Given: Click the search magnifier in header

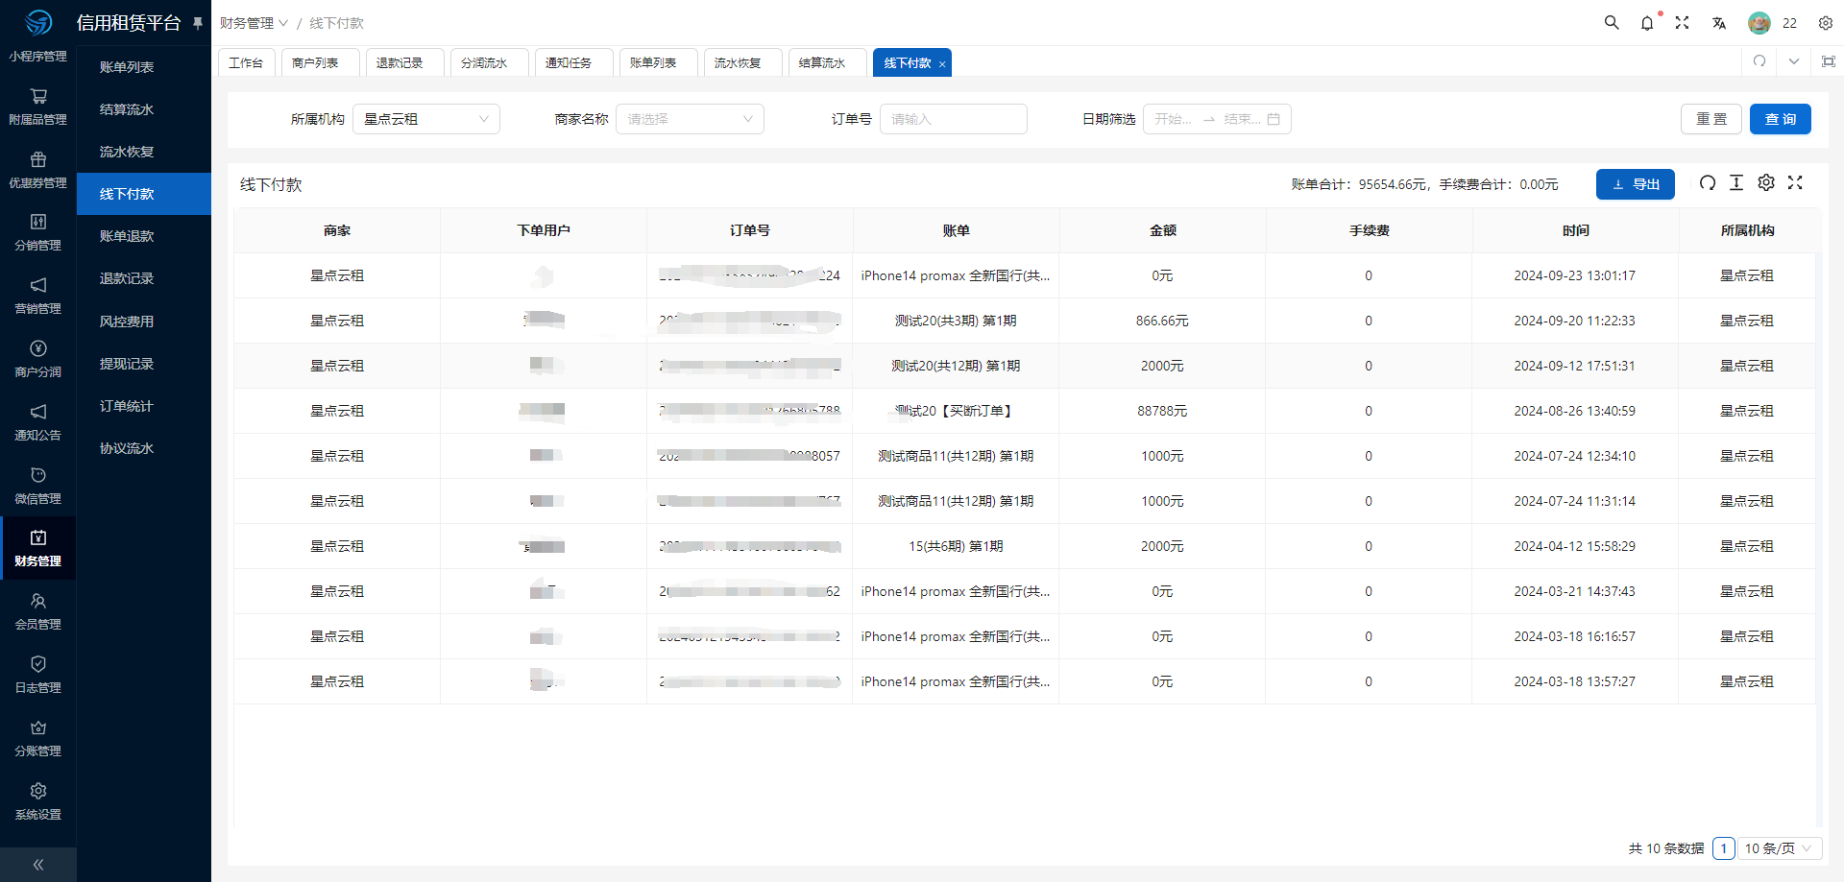Looking at the screenshot, I should tap(1612, 22).
